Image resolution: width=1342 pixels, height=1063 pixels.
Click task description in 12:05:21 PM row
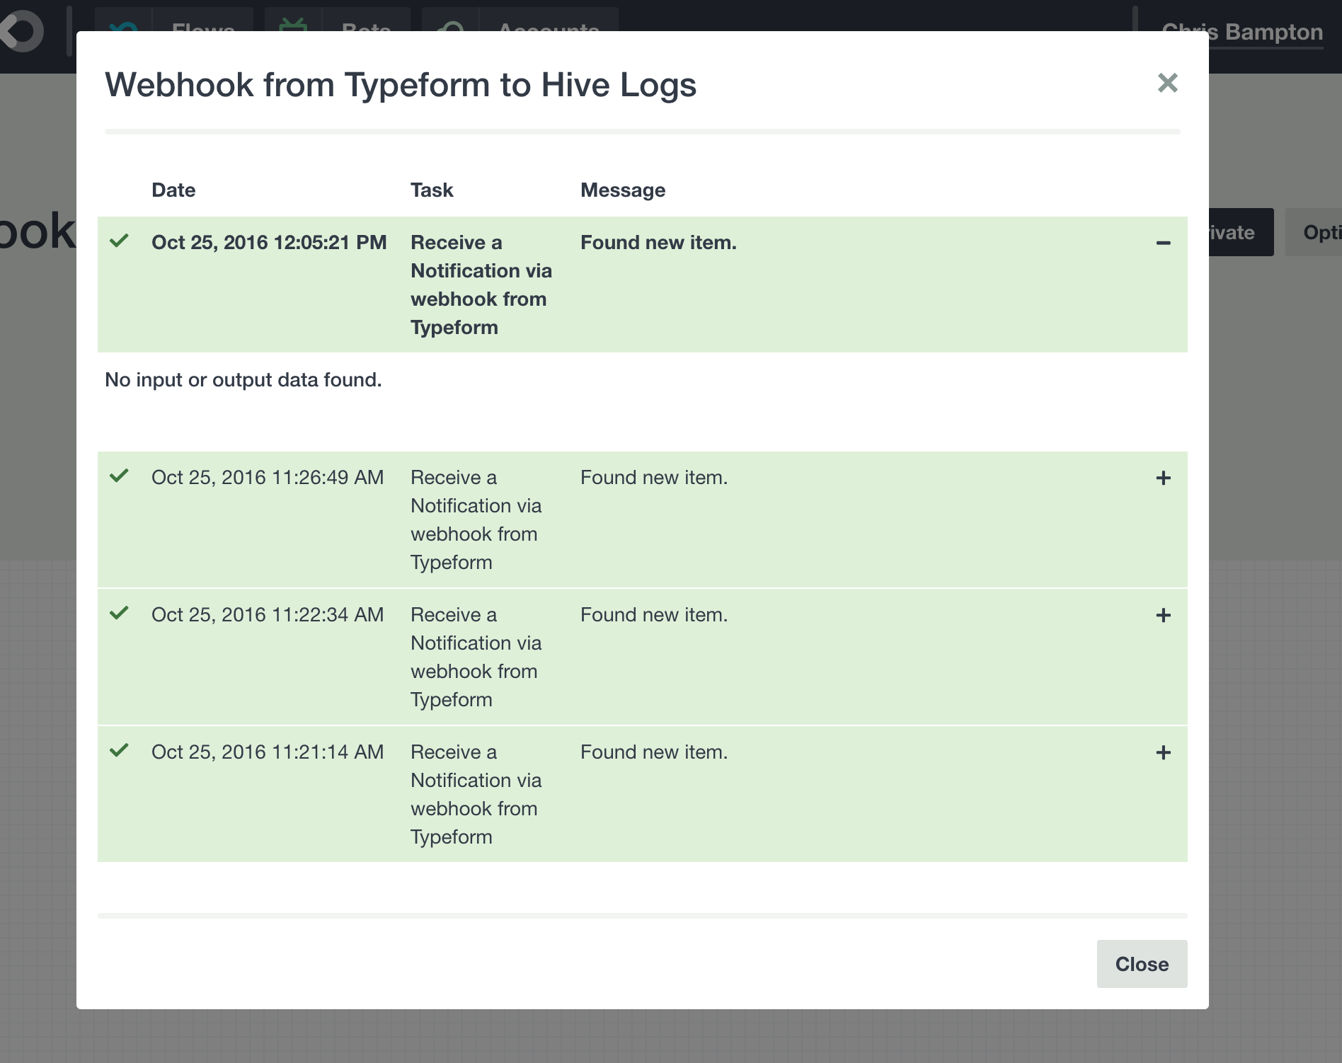tap(481, 285)
